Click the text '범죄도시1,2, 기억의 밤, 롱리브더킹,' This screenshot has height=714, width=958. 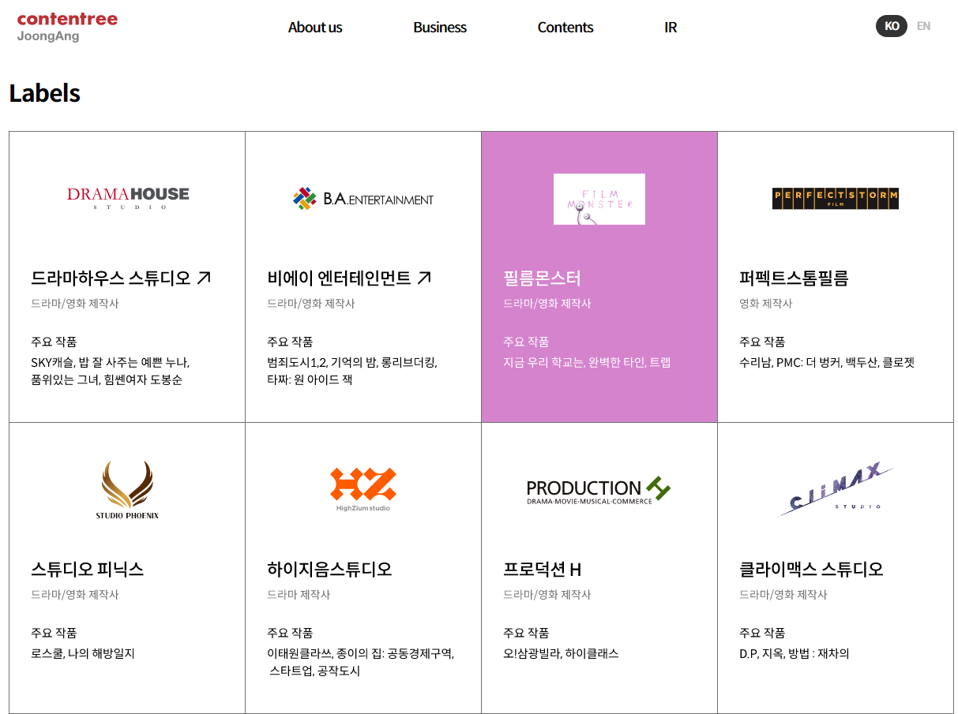(x=352, y=363)
